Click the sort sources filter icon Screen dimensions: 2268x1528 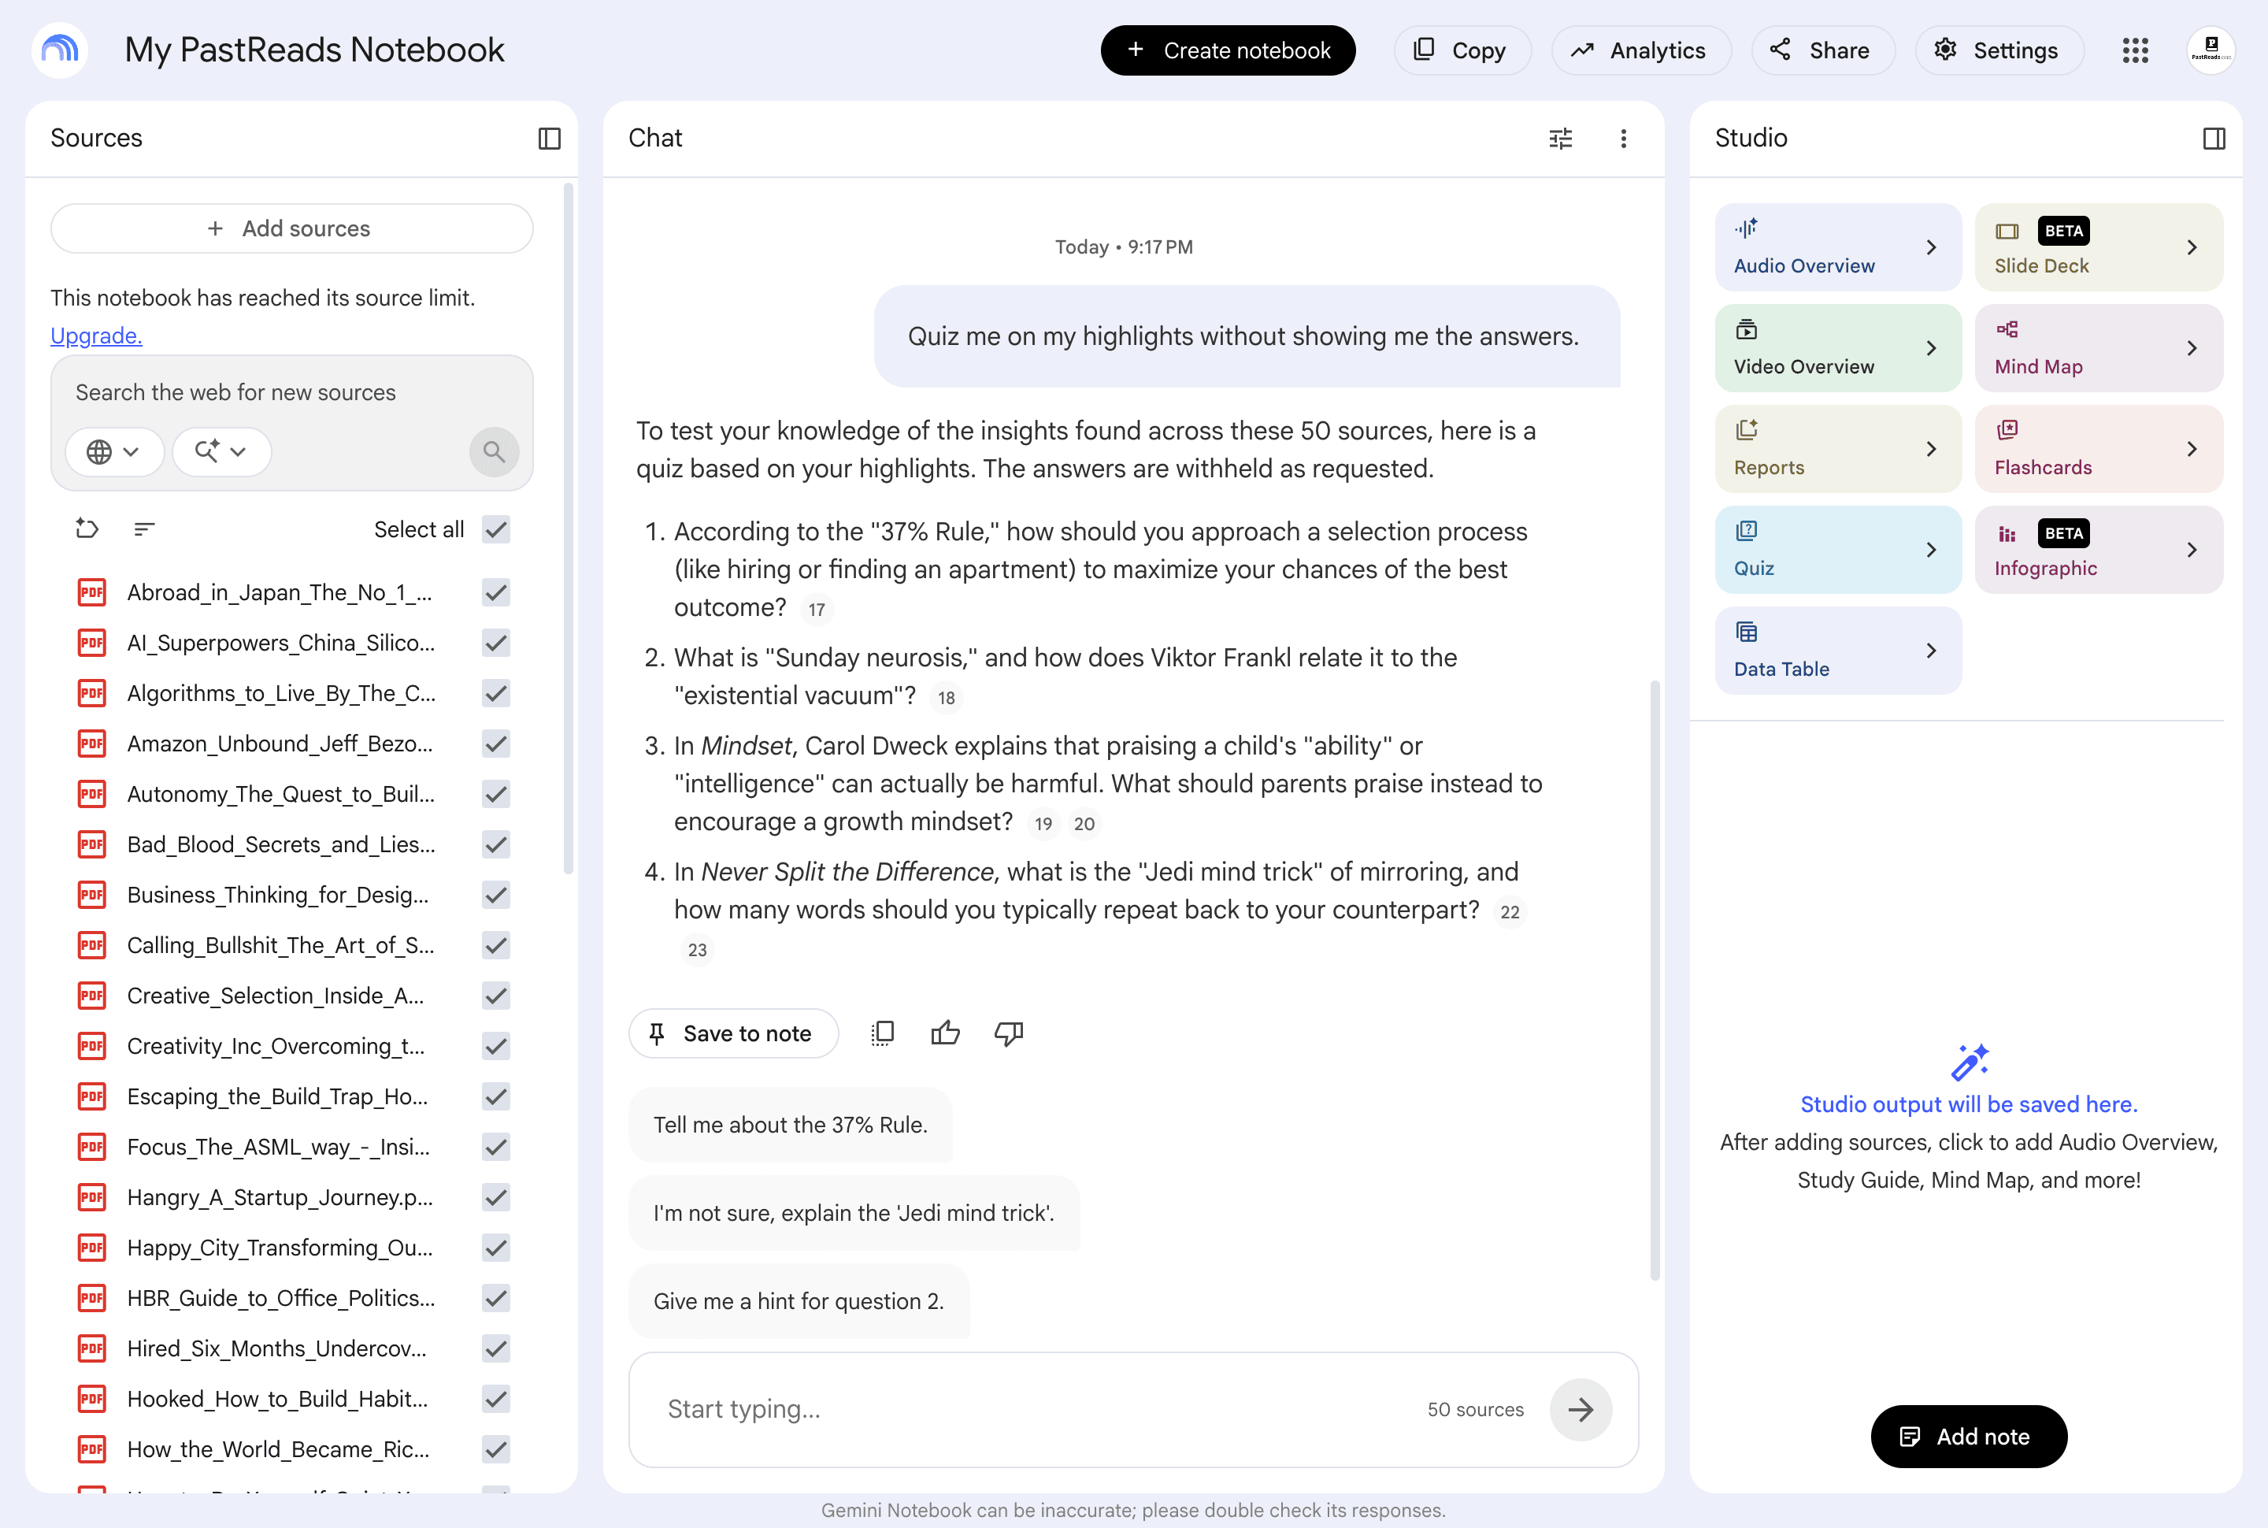[x=144, y=529]
